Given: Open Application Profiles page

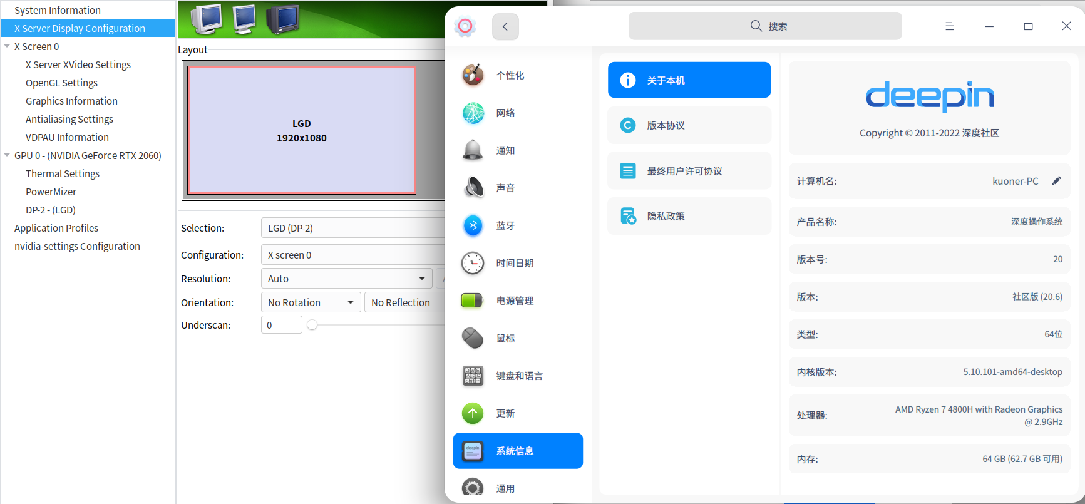Looking at the screenshot, I should tap(56, 228).
